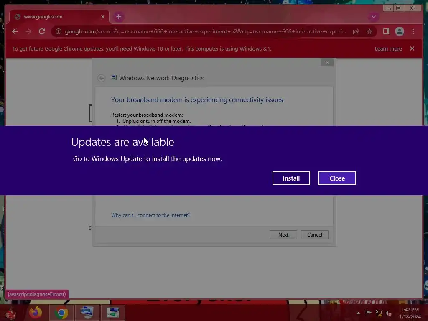Viewport: 428px width, 321px height.
Task: Click the back arrow in Network Diagnostics
Action: (101, 78)
